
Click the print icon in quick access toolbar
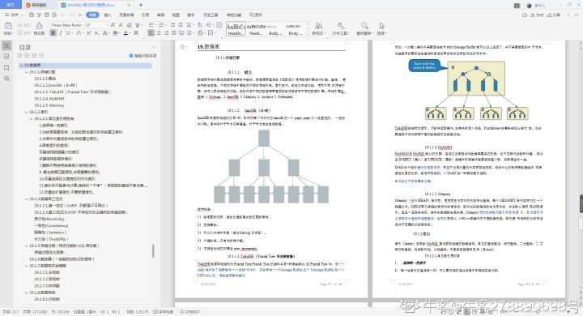[47, 15]
